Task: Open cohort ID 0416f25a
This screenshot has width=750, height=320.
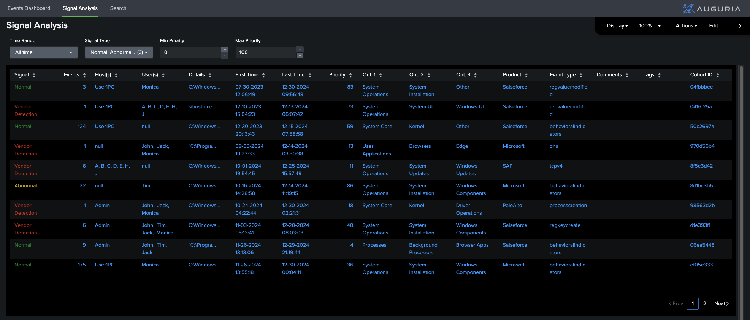Action: 701,107
